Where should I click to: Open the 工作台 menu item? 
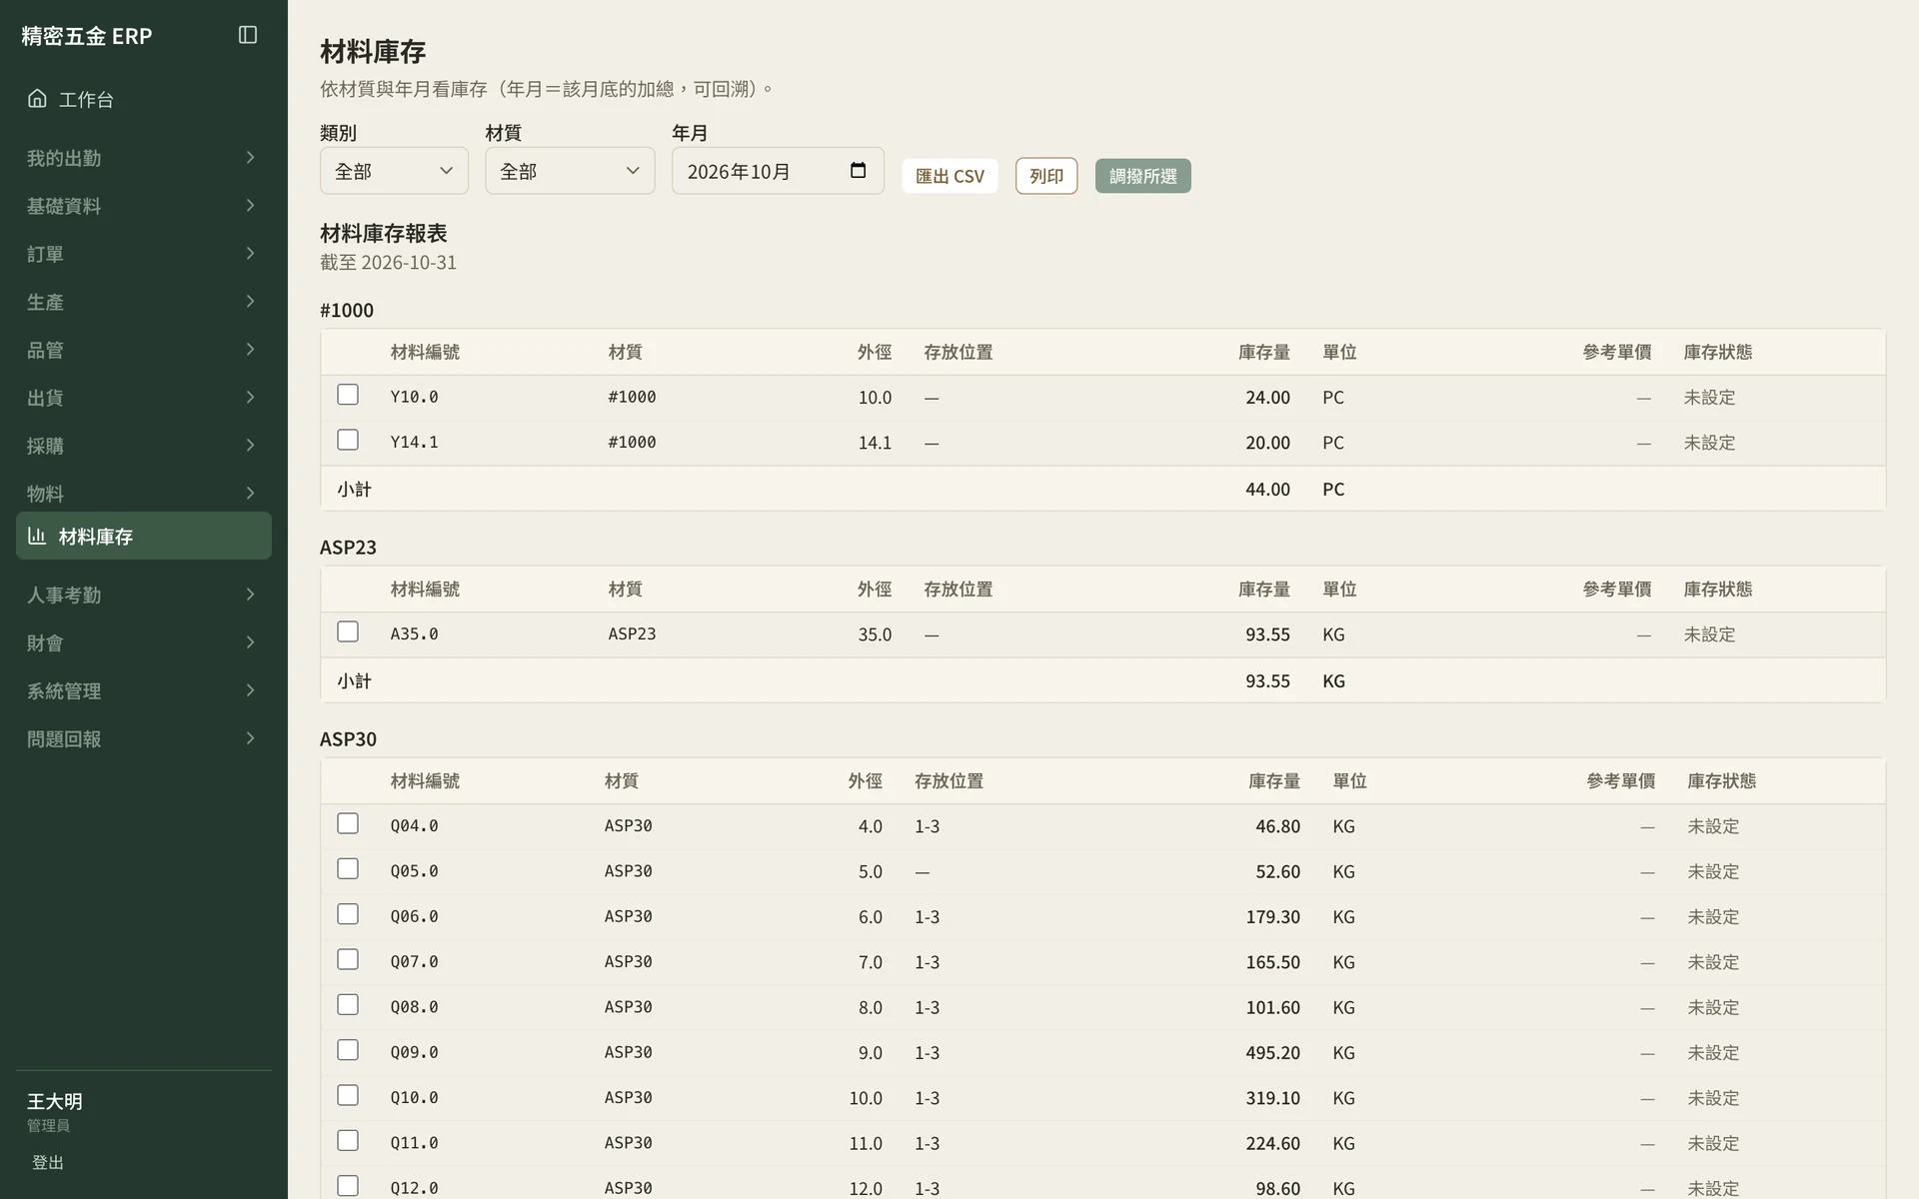point(144,99)
